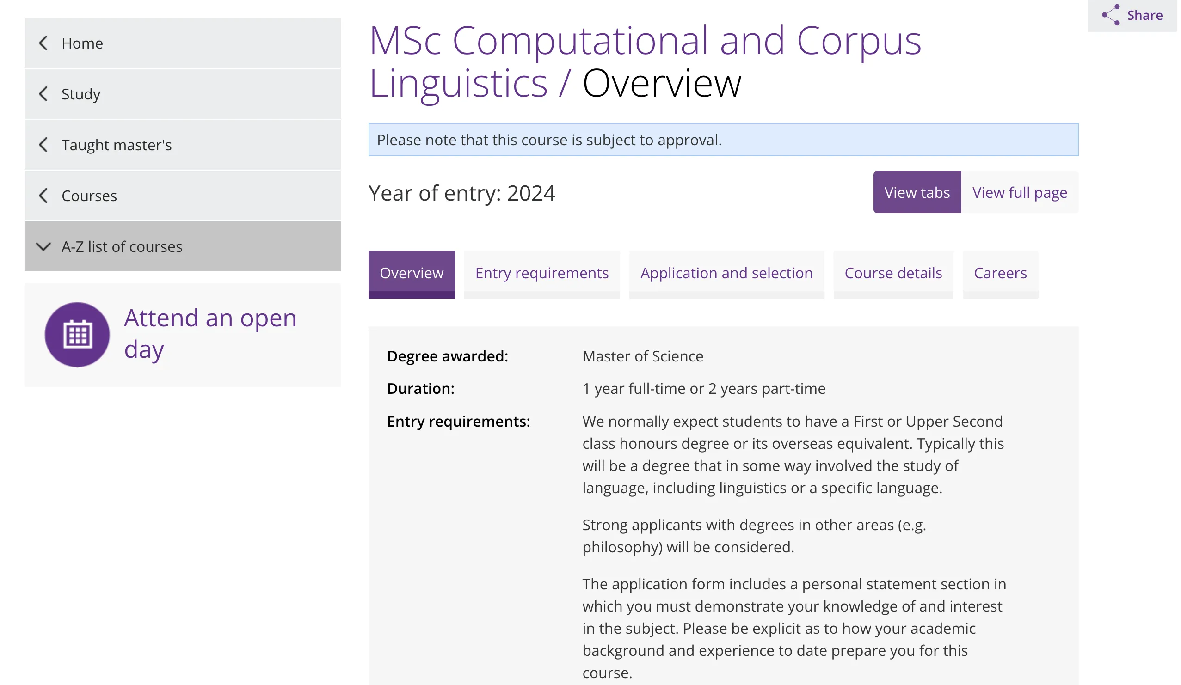Image resolution: width=1181 pixels, height=685 pixels.
Task: Open Taught master's sidebar item
Action: pos(117,145)
